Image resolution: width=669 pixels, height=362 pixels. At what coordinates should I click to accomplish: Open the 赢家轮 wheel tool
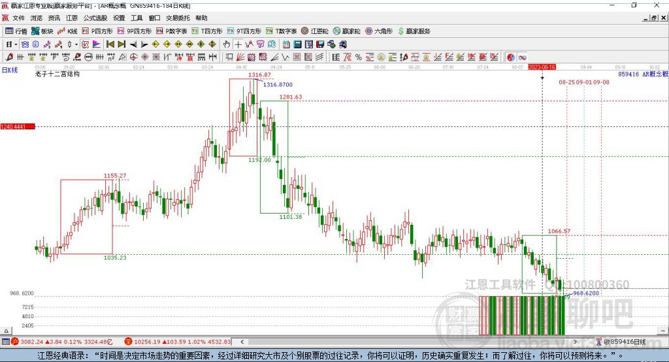346,31
